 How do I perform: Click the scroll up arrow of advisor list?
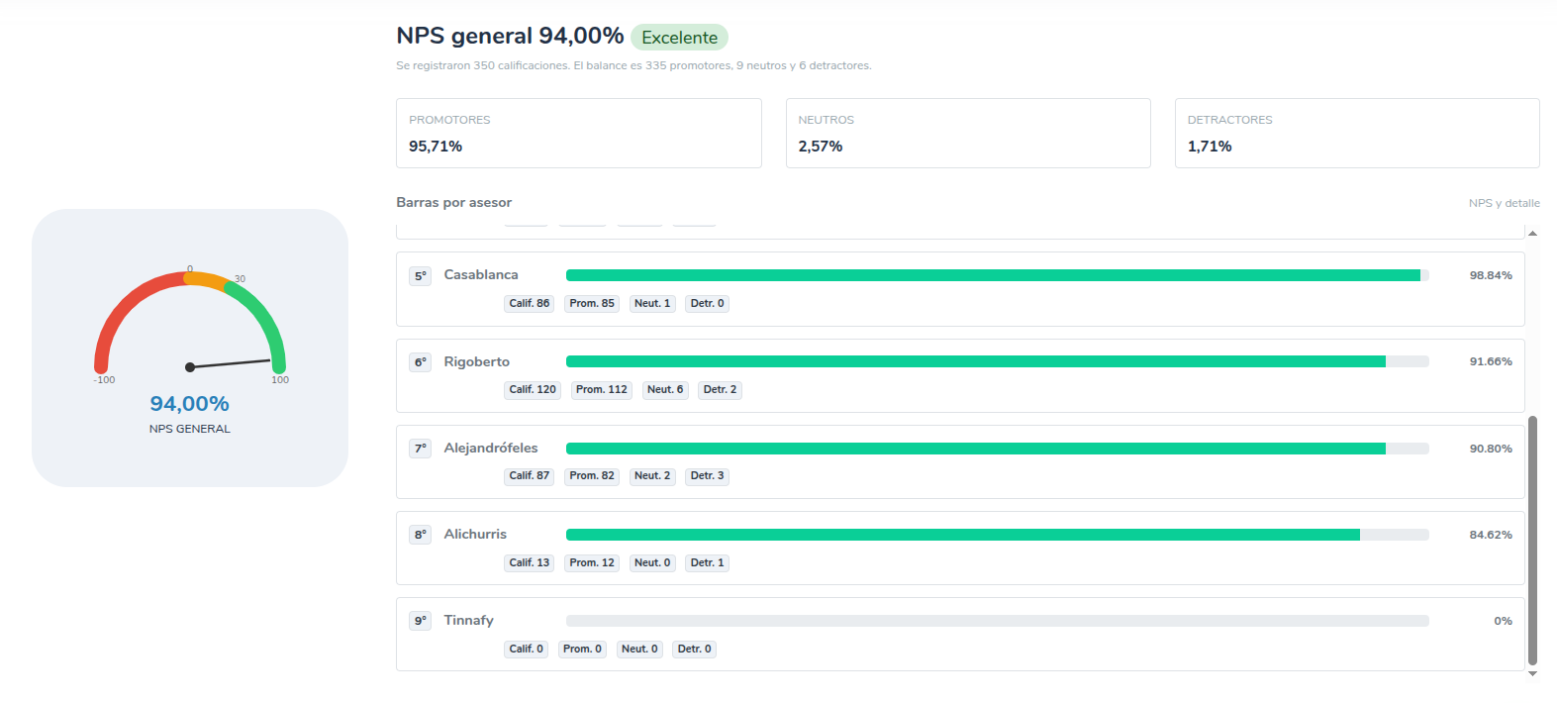coord(1532,234)
